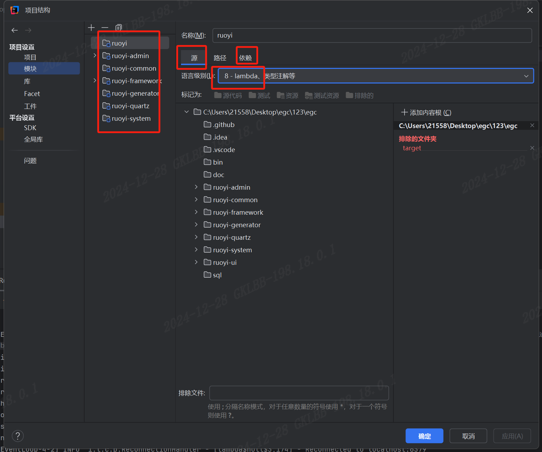Expand ruoyi-admin folder in content tree

coord(196,187)
